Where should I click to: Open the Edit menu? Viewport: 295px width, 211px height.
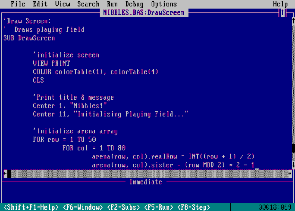point(40,4)
